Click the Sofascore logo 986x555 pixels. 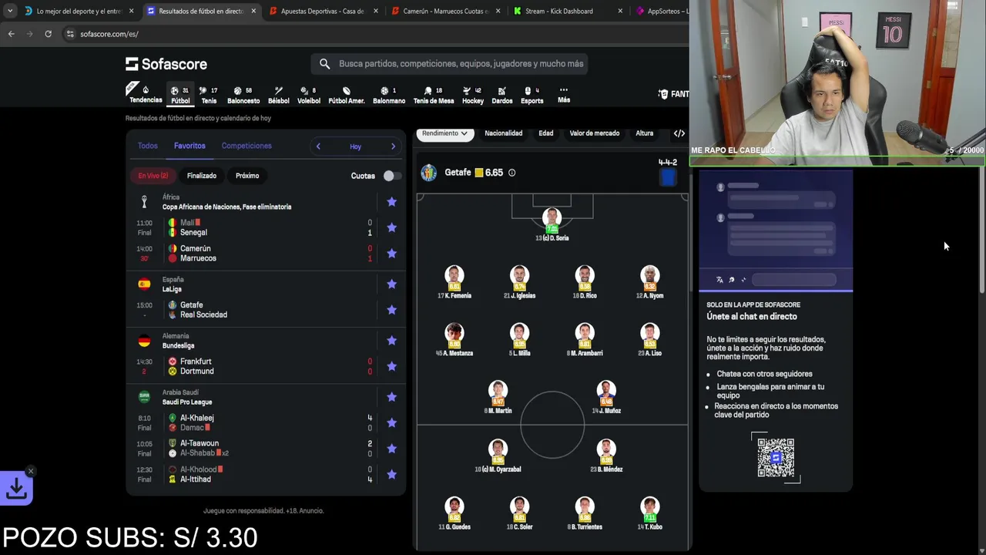tap(166, 64)
